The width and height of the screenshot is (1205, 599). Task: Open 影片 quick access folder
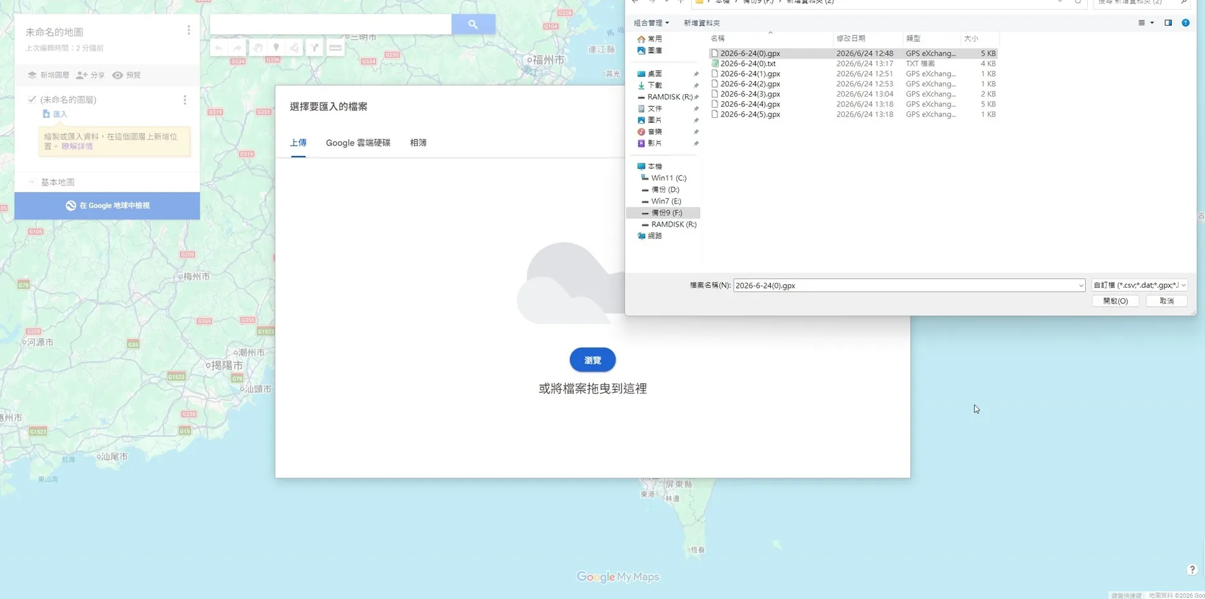[655, 144]
